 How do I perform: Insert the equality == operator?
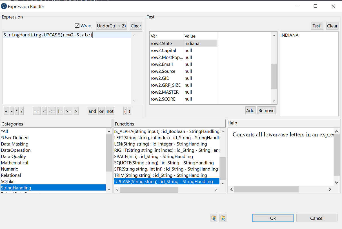[36, 111]
